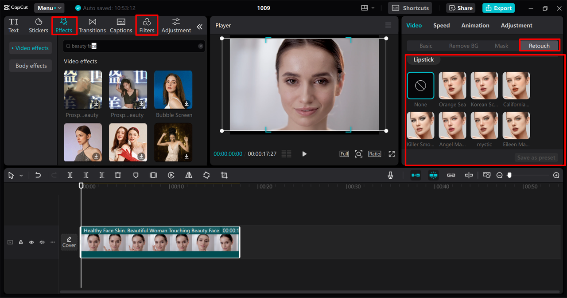Open the Effects panel
Screen dimensions: 567x298
click(x=64, y=26)
